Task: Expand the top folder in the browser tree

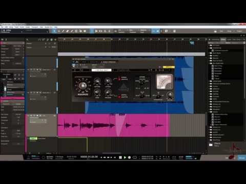Action: click(210, 45)
